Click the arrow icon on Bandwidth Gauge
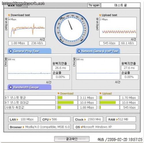The image size is (144, 143). [11, 87]
